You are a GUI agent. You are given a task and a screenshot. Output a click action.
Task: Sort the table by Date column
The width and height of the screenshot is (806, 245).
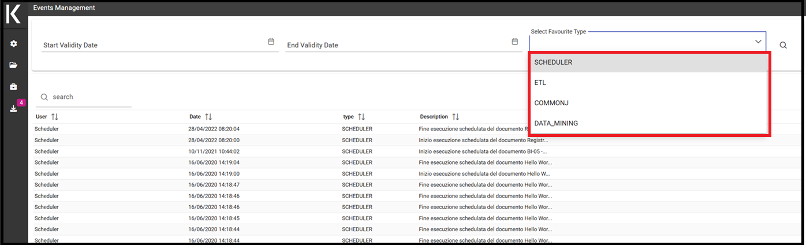208,117
